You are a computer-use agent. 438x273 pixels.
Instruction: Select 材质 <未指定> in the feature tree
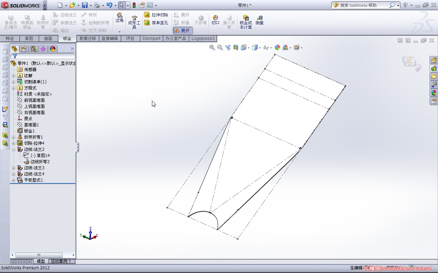[38, 94]
